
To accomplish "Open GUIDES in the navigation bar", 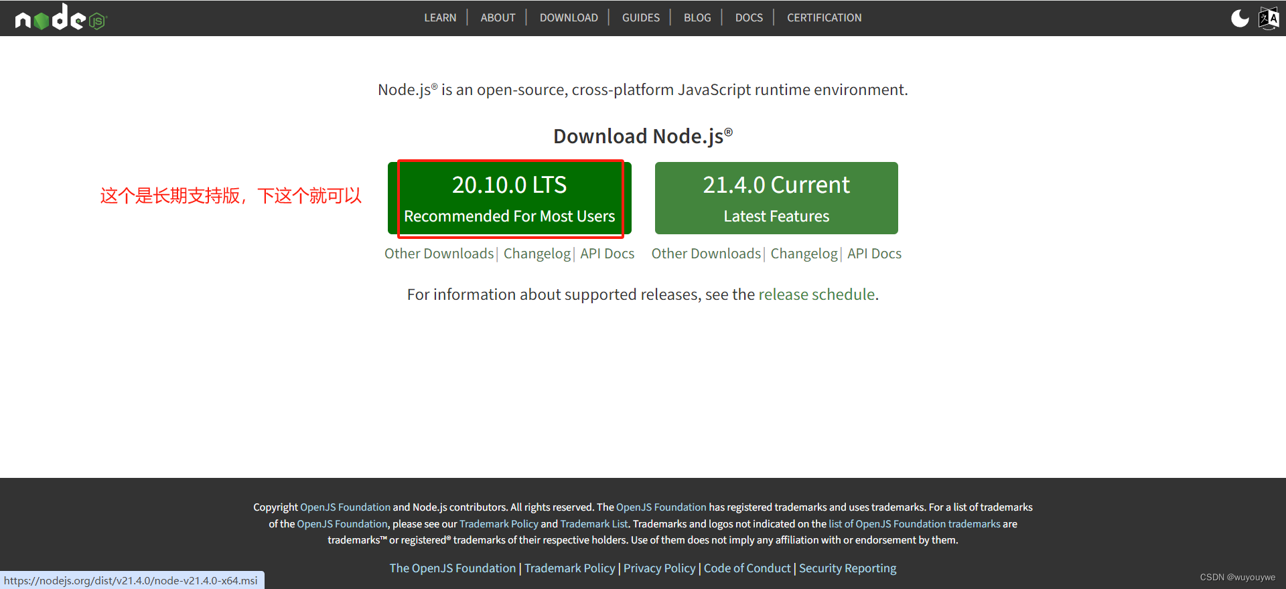I will pos(641,18).
